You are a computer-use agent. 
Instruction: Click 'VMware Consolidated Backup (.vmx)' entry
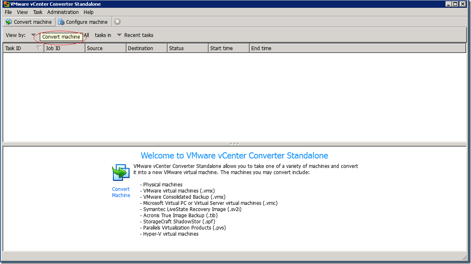pos(184,197)
